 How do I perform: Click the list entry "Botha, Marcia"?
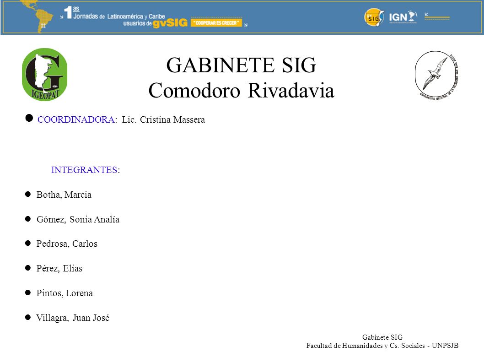[64, 195]
